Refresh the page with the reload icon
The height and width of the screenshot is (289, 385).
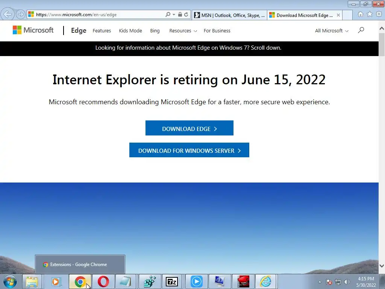point(186,15)
